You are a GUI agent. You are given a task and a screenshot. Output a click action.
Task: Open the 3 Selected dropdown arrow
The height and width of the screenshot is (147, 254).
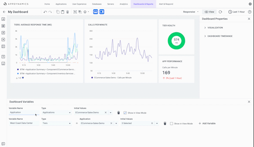(157, 123)
